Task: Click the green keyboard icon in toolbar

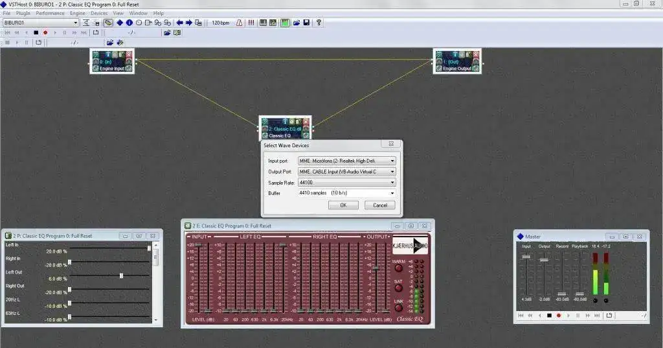Action: 285,23
